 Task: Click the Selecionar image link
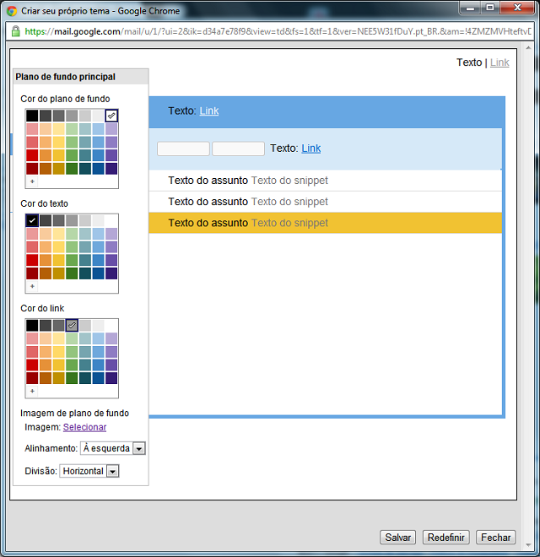click(x=84, y=427)
